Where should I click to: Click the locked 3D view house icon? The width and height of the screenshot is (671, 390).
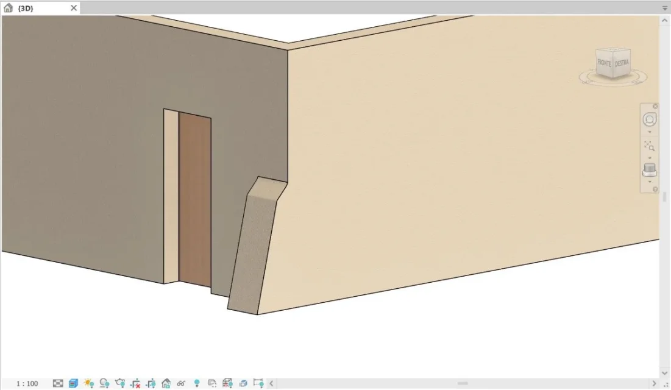click(166, 383)
